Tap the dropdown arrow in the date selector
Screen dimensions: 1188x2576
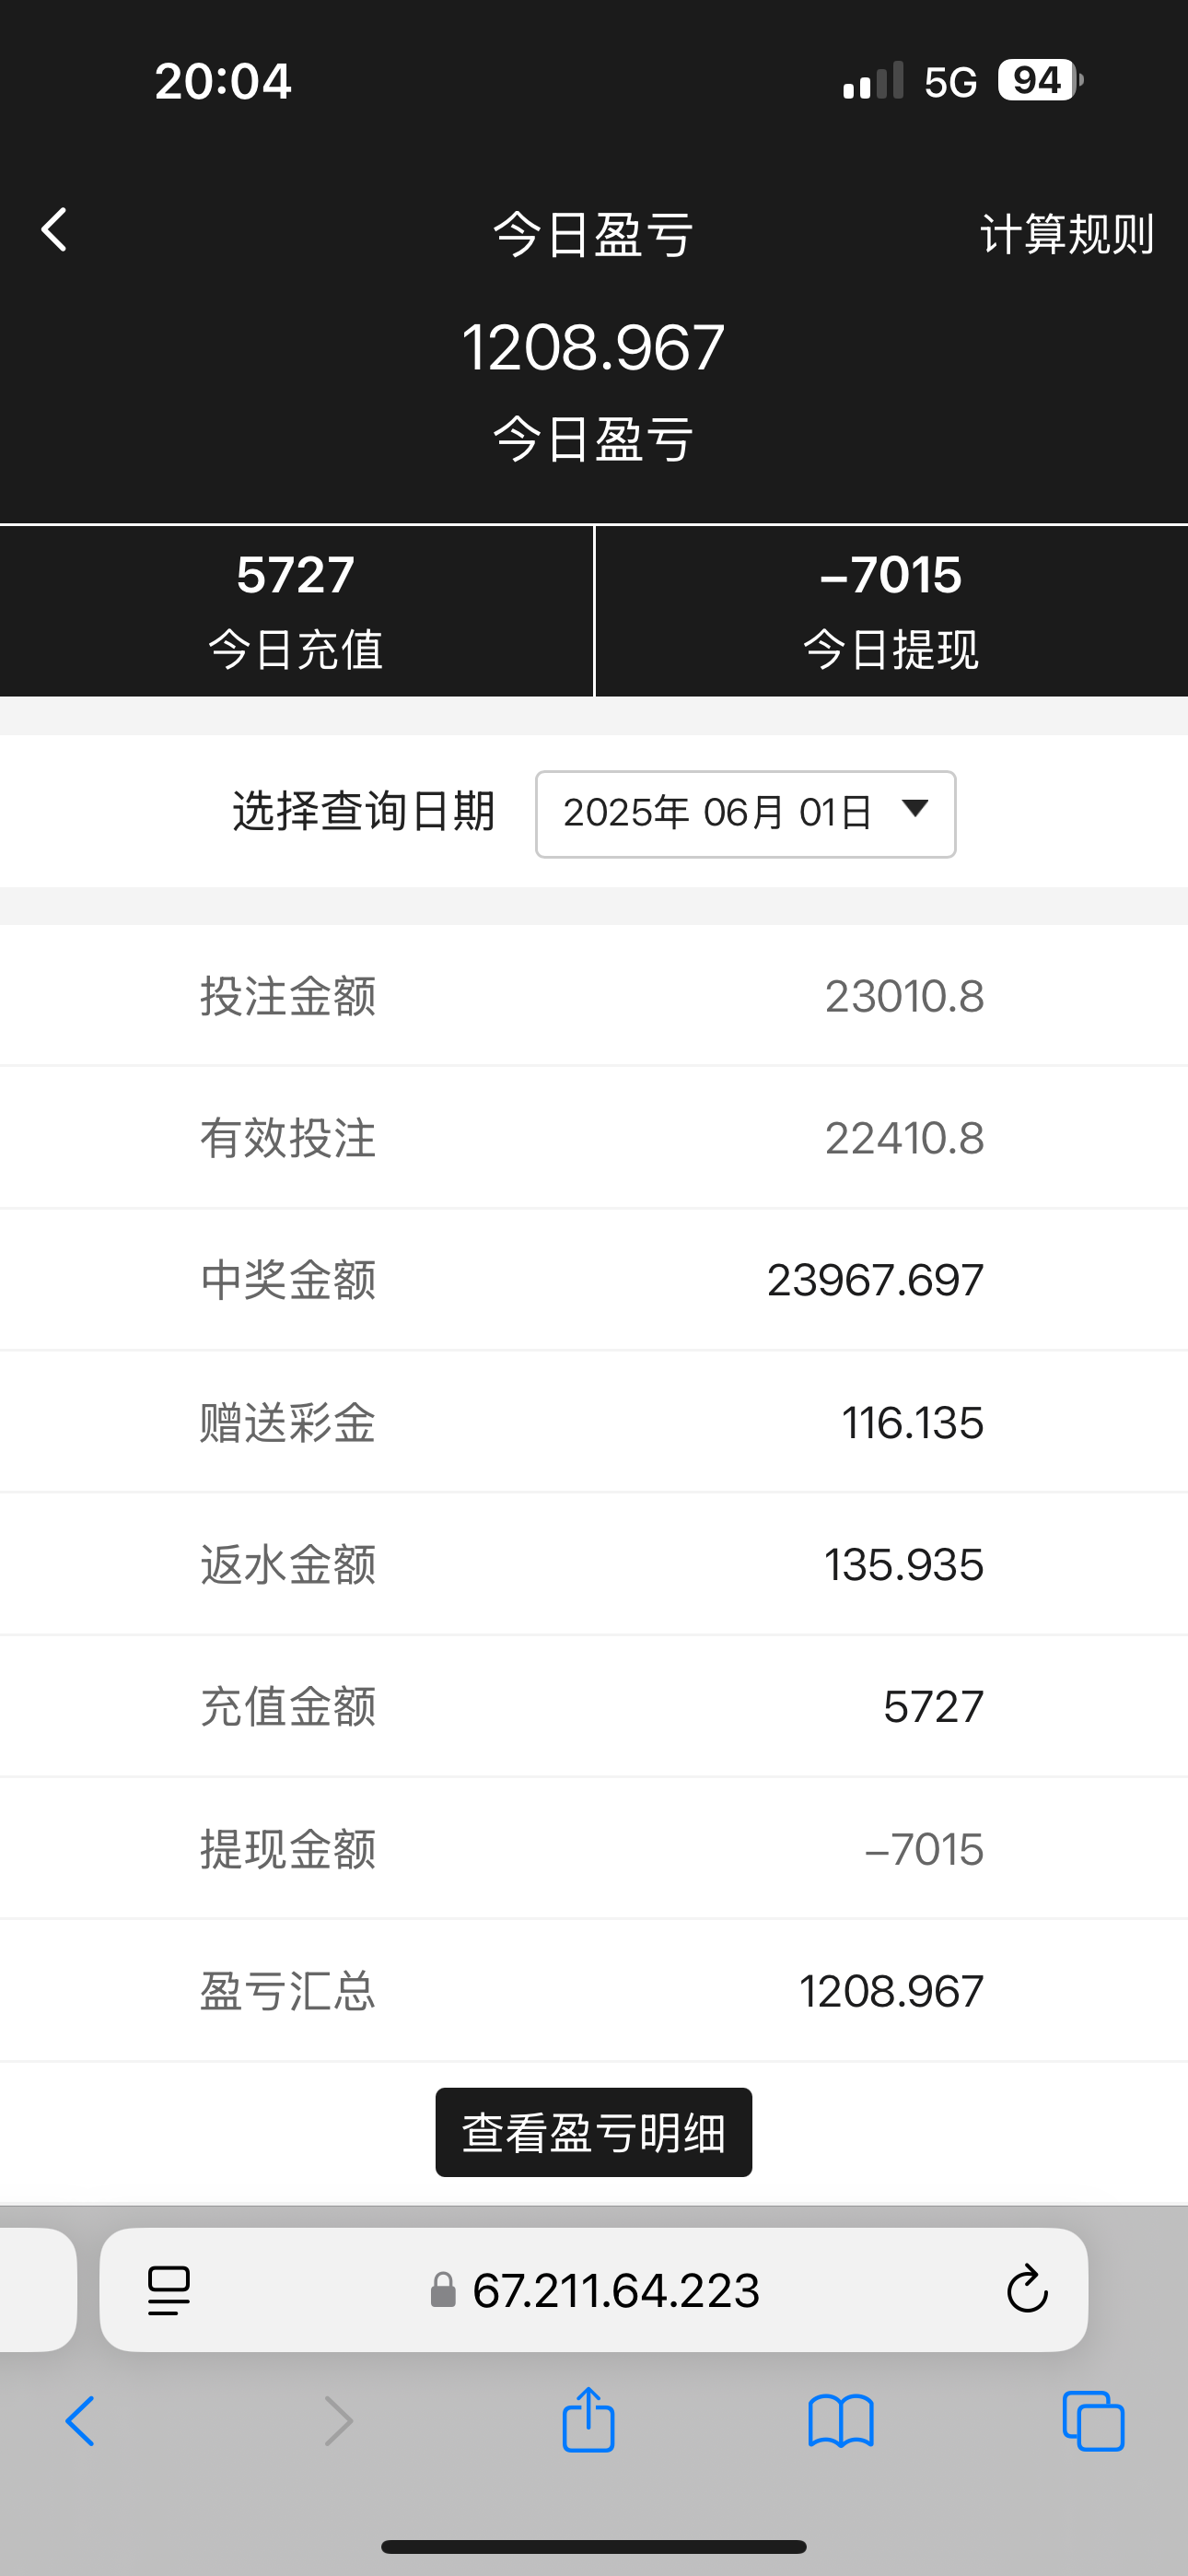pos(915,808)
